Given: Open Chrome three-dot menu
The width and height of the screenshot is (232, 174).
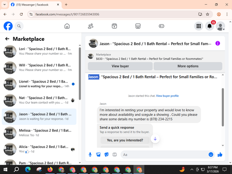Looking at the screenshot, I should point(227,14).
